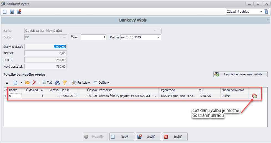Print using the Tlač button
This screenshot has height=143, width=271.
coord(47,82)
